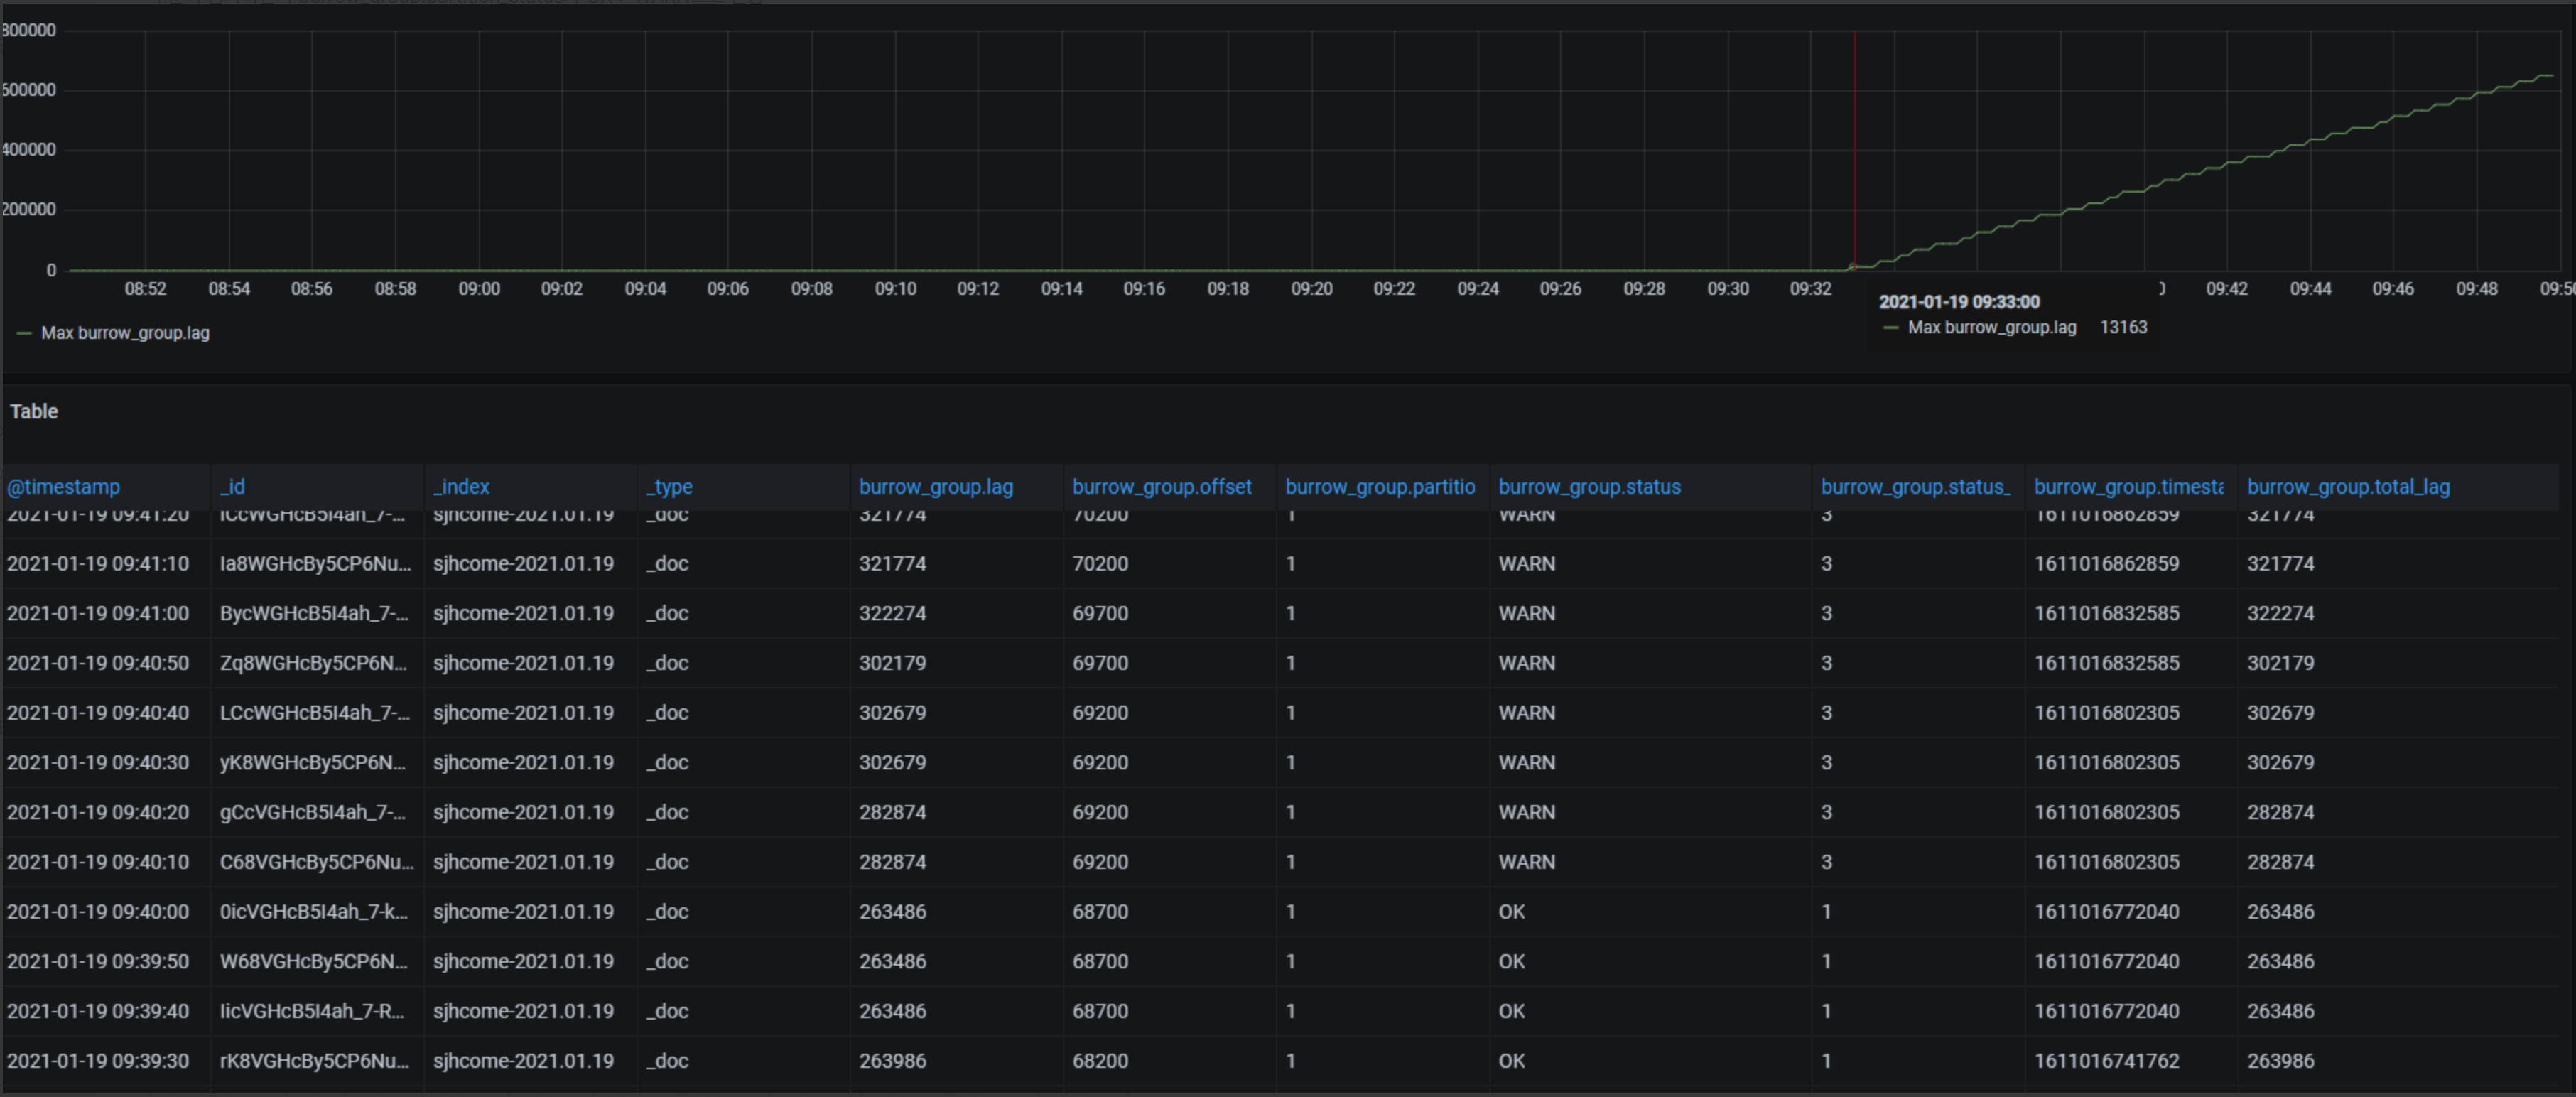Click the id cell BycWGHcB5I4ah_7-...
This screenshot has height=1097, width=2576.
(313, 613)
